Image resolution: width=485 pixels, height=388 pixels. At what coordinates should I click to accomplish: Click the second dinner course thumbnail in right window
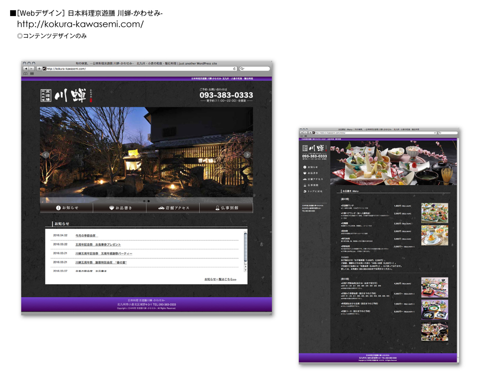pos(435,310)
